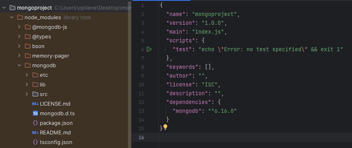The height and width of the screenshot is (148, 352).
Task: Click the node_modules folder icon
Action: click(20, 18)
